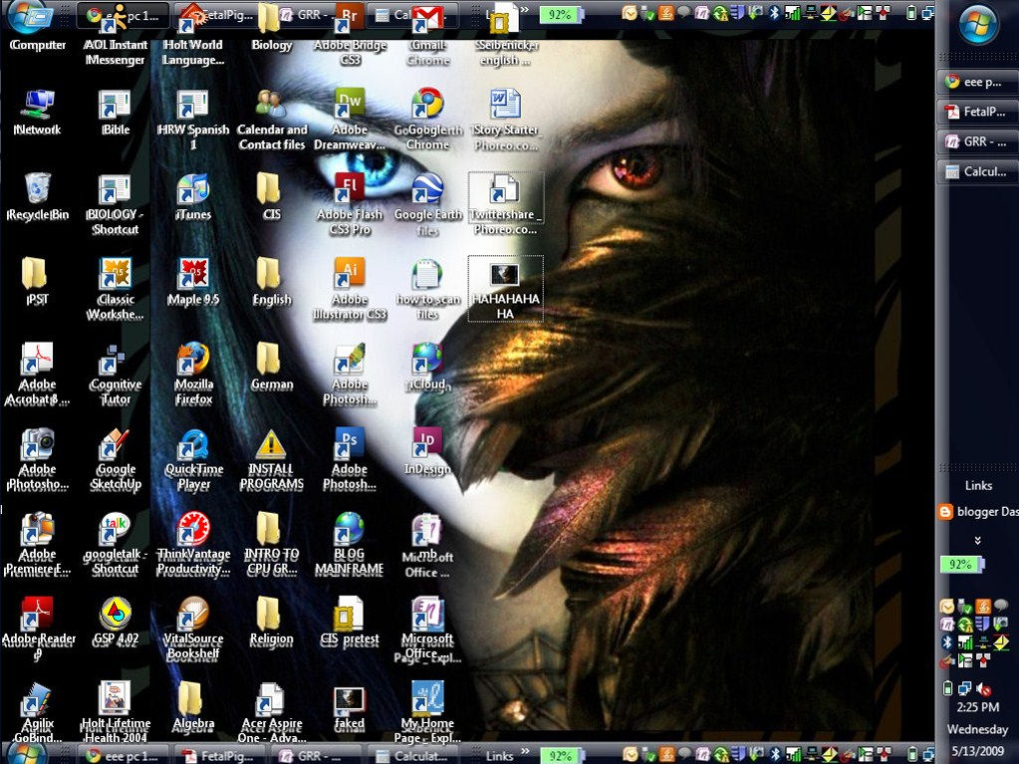Launch iTunes from the desktop
The image size is (1019, 764).
(193, 196)
